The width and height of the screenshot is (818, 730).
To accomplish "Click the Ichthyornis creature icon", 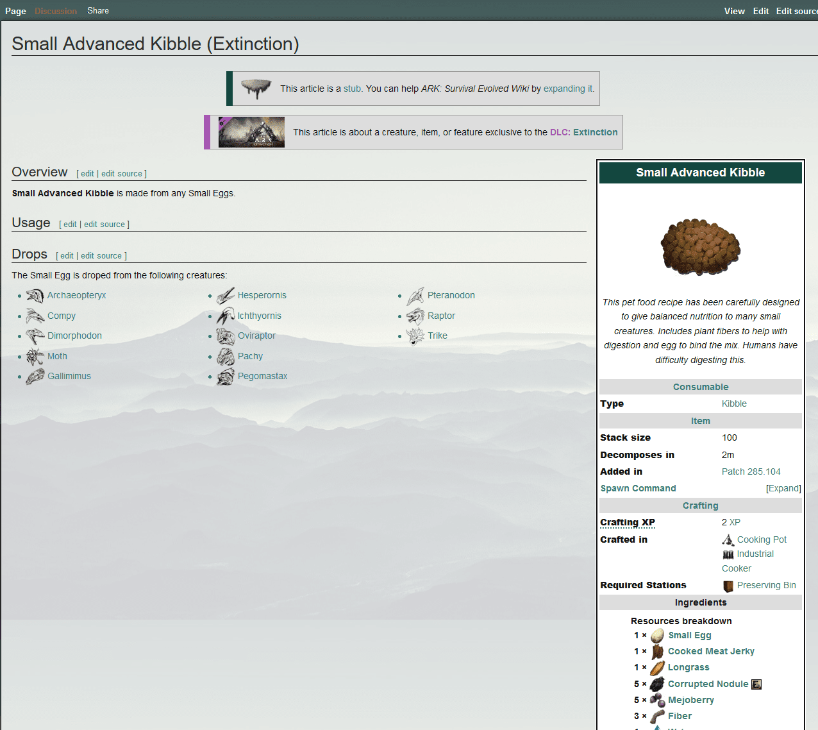I will tap(225, 316).
